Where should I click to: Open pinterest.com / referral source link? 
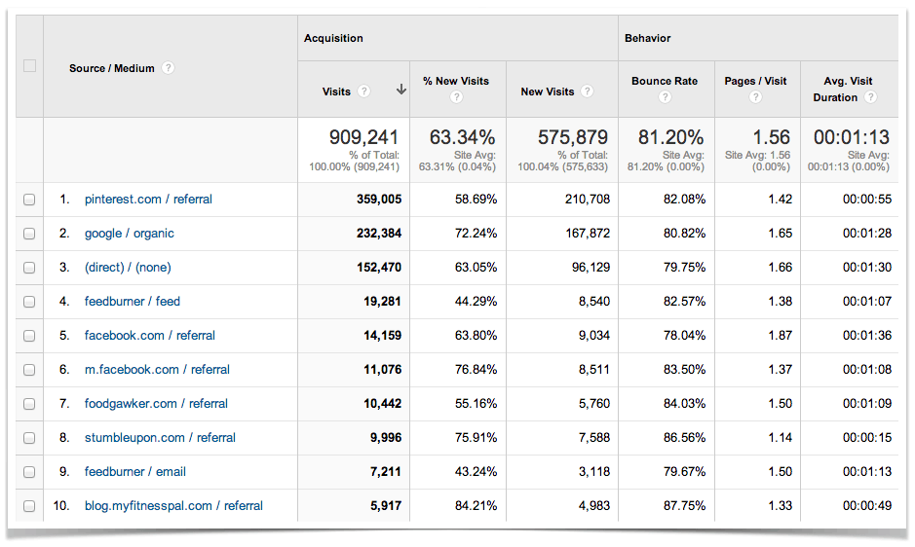click(x=148, y=200)
